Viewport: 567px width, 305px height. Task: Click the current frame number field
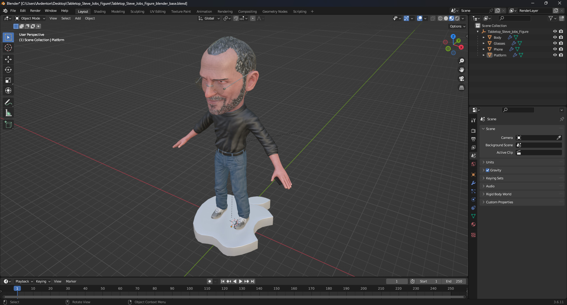[397, 281]
